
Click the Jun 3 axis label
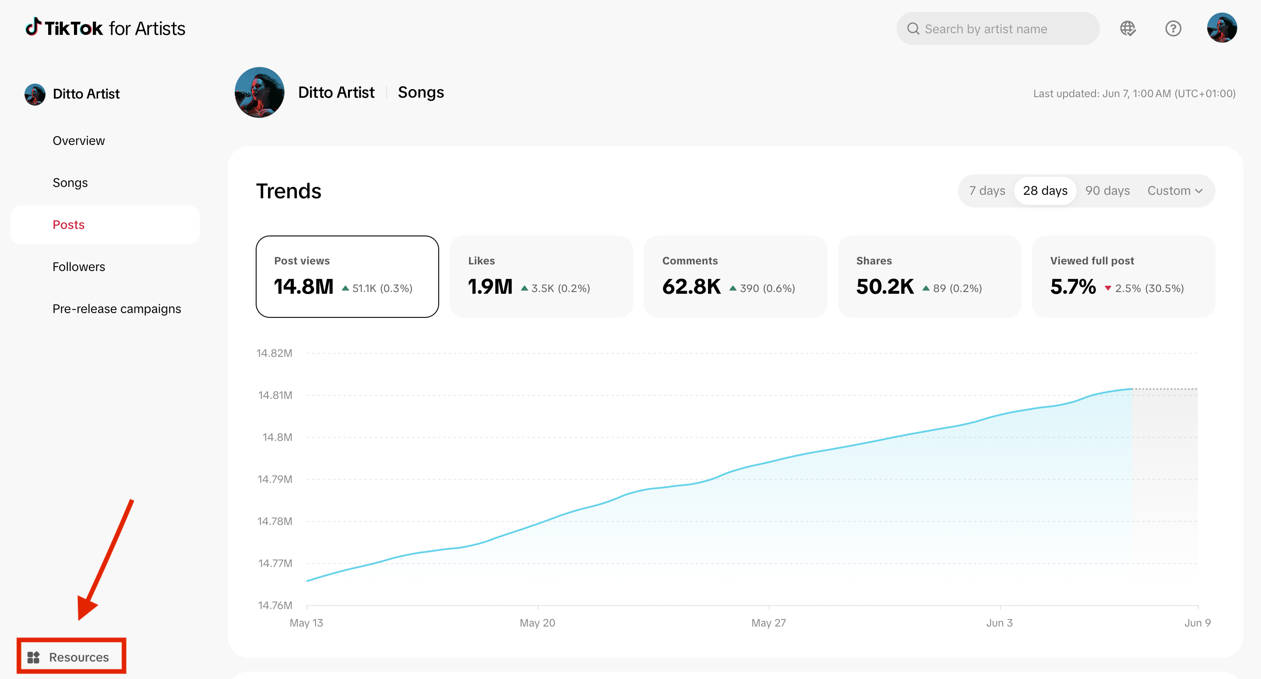(x=999, y=623)
